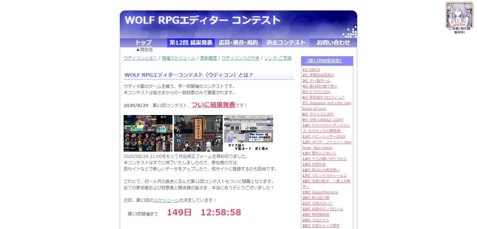The image size is (477, 229).
Task: Open the お問い合わせ contact tab
Action: pos(333,43)
